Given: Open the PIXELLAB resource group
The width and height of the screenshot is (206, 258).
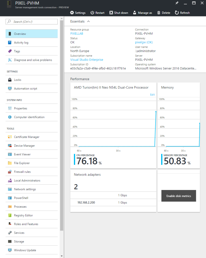Looking at the screenshot, I should coord(77,33).
